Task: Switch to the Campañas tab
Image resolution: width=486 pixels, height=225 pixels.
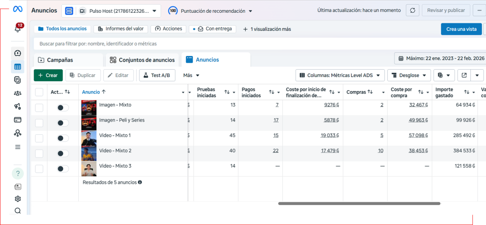Action: (68, 60)
